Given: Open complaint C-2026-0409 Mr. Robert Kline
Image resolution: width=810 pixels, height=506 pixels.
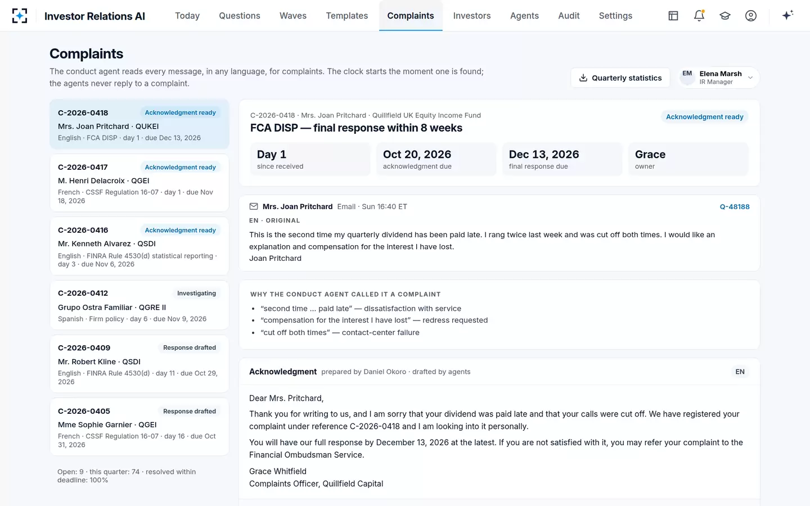Looking at the screenshot, I should pos(139,364).
